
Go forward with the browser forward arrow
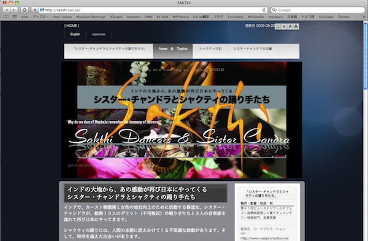click(x=14, y=10)
